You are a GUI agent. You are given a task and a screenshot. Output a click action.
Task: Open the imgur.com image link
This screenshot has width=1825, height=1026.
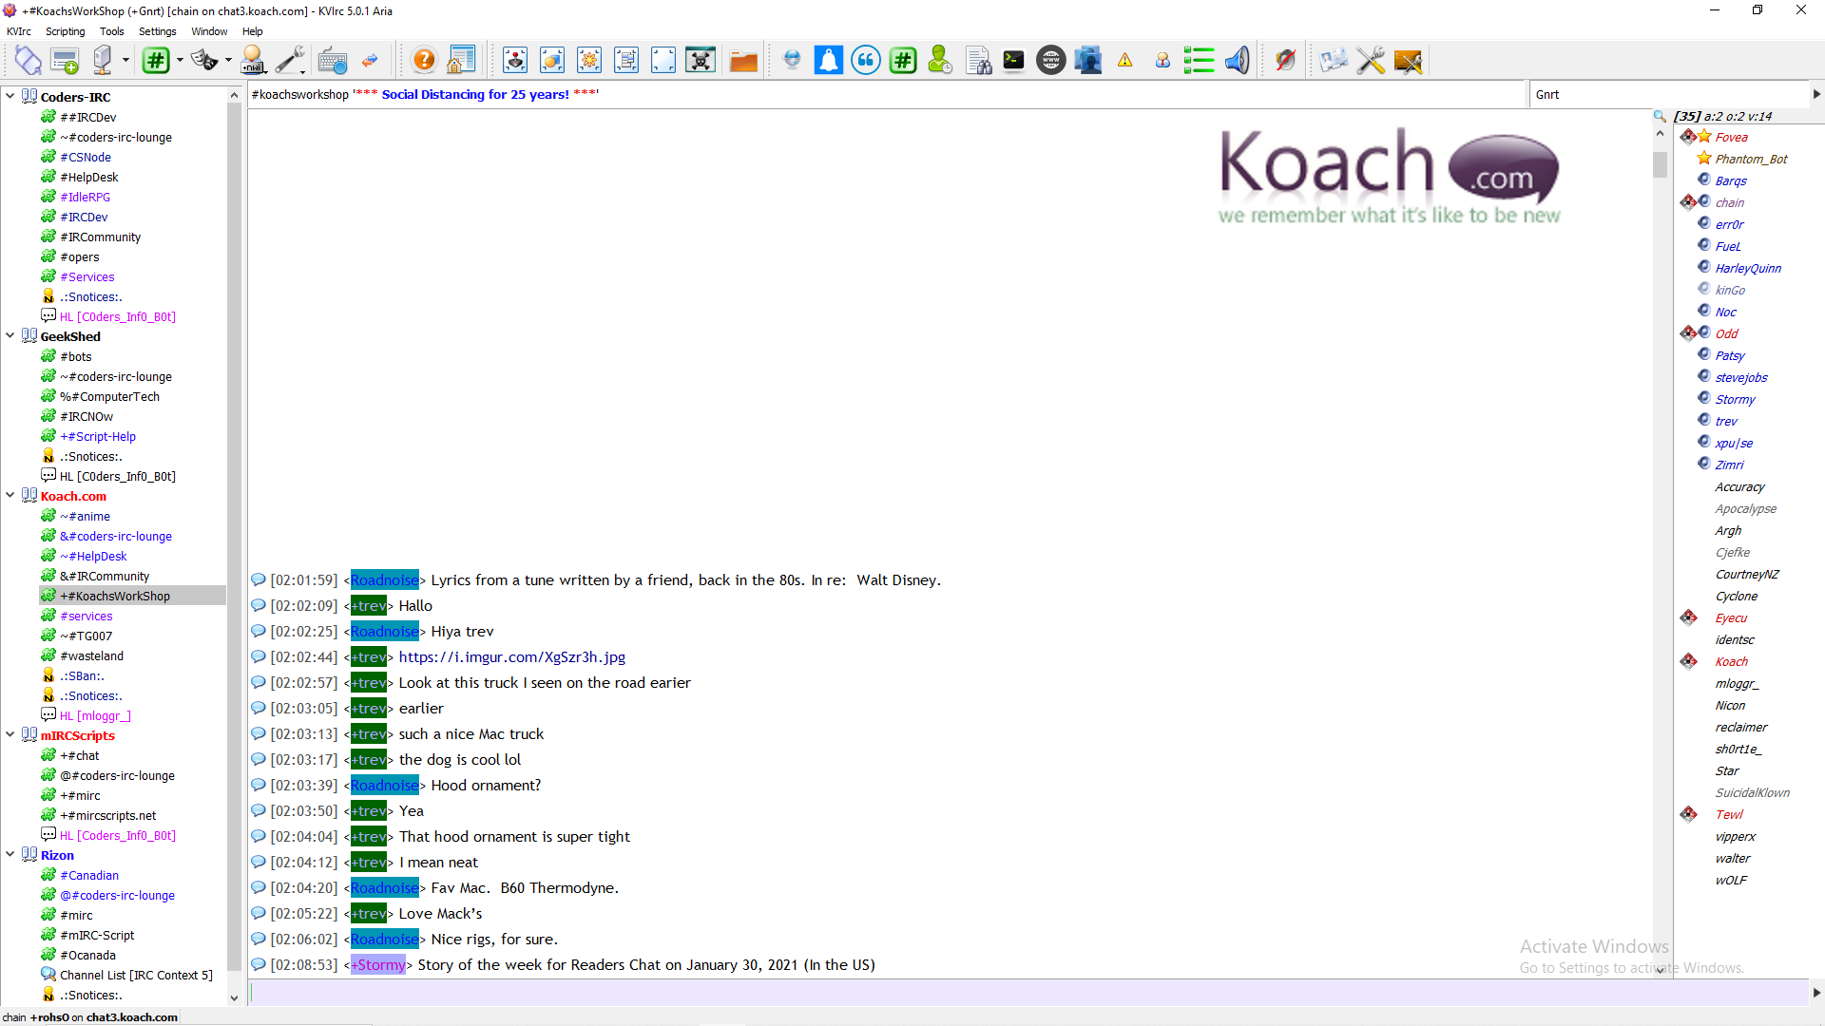[x=511, y=657]
